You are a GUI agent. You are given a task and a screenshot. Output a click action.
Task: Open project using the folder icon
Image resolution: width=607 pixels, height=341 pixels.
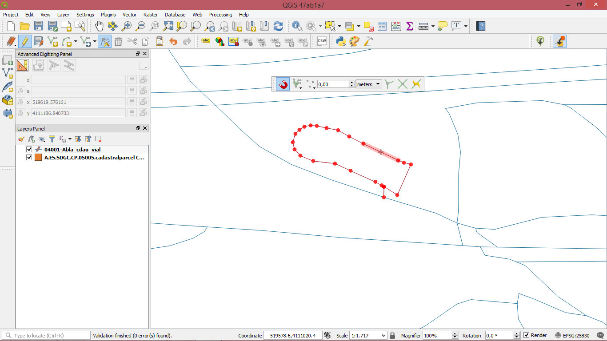(x=25, y=26)
